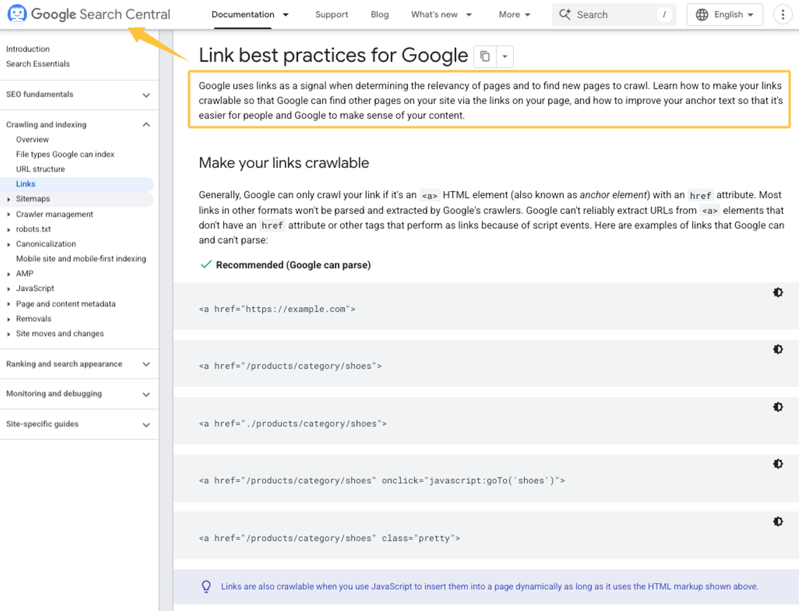Toggle dark theme on the ./products/category/shoes code block
Viewport: 799px width, 611px height.
(x=778, y=407)
